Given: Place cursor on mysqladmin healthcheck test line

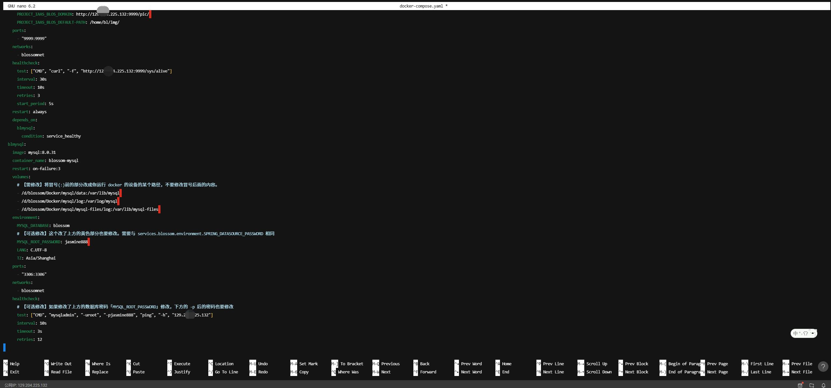Looking at the screenshot, I should click(115, 315).
